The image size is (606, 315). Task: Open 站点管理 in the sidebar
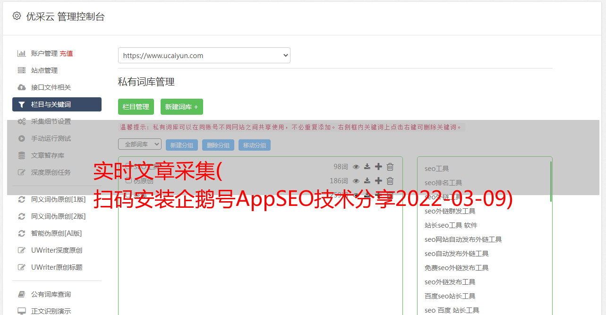(x=44, y=70)
